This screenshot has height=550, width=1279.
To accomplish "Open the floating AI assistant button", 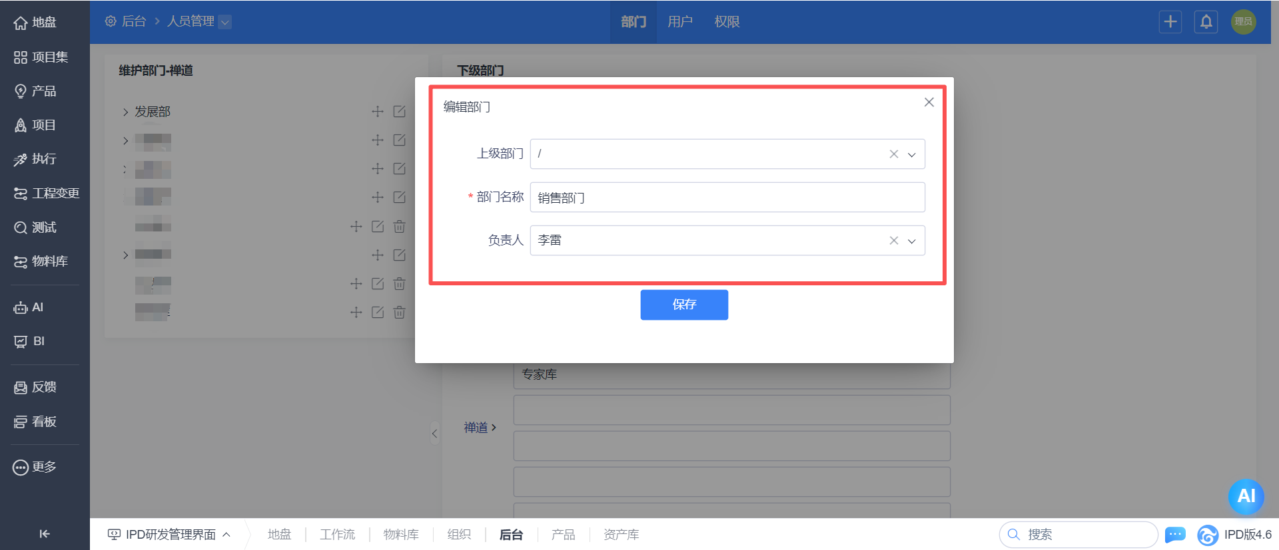I will pyautogui.click(x=1246, y=496).
